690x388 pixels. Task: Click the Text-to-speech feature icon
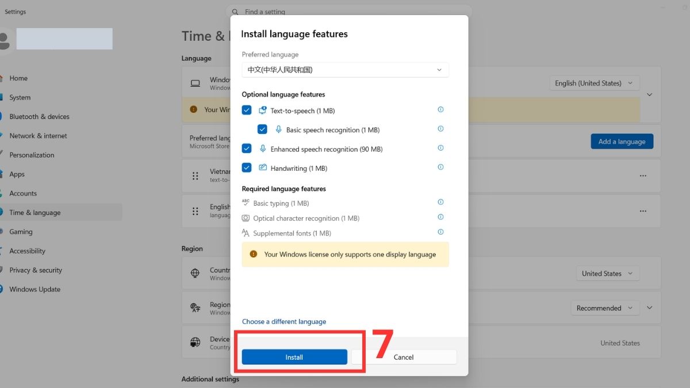point(263,110)
